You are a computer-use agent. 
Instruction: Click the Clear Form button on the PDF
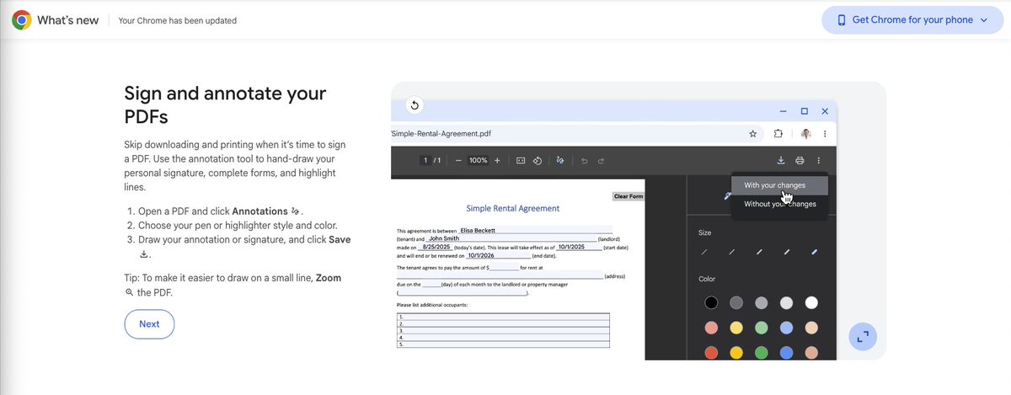pyautogui.click(x=629, y=197)
